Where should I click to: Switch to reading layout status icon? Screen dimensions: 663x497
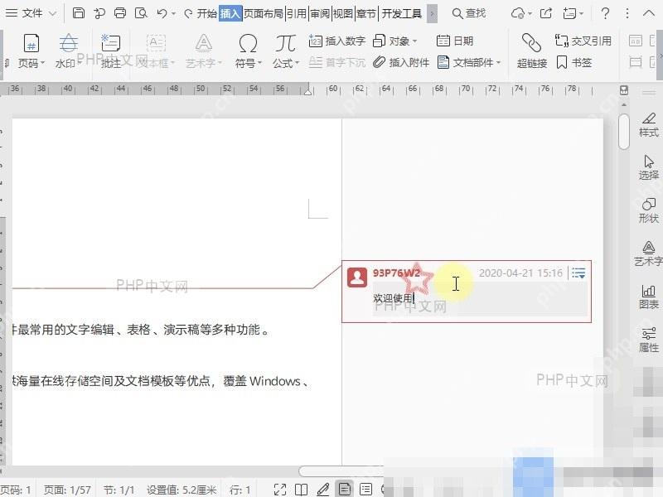pyautogui.click(x=301, y=490)
